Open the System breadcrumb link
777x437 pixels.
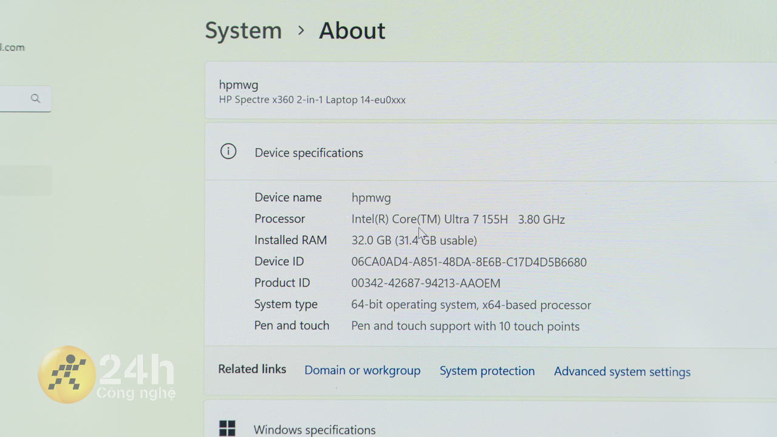point(243,30)
